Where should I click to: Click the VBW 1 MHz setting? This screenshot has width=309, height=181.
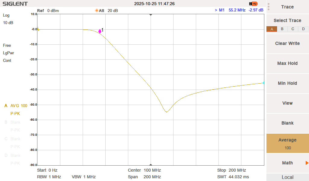(84, 177)
